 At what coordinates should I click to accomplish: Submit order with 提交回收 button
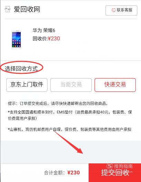pos(115,173)
